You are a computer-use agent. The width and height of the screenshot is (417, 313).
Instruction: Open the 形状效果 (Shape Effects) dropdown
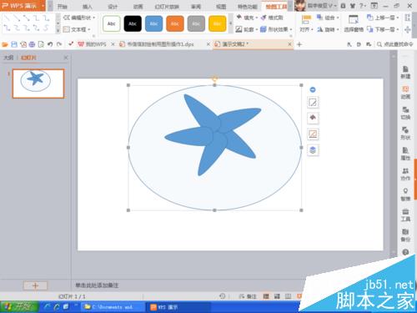(276, 29)
